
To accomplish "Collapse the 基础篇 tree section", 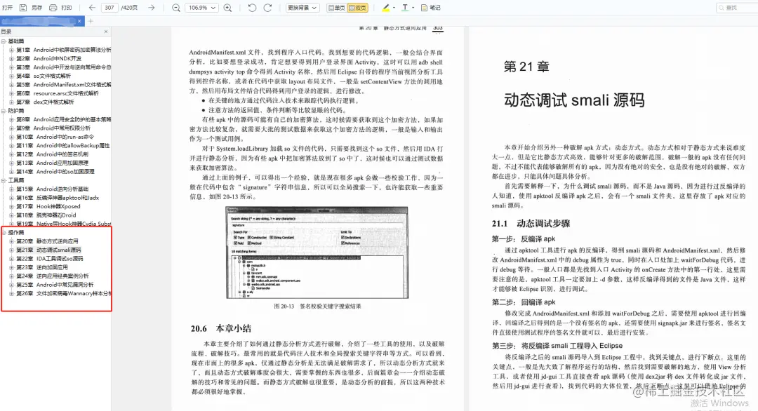I will [x=4, y=41].
